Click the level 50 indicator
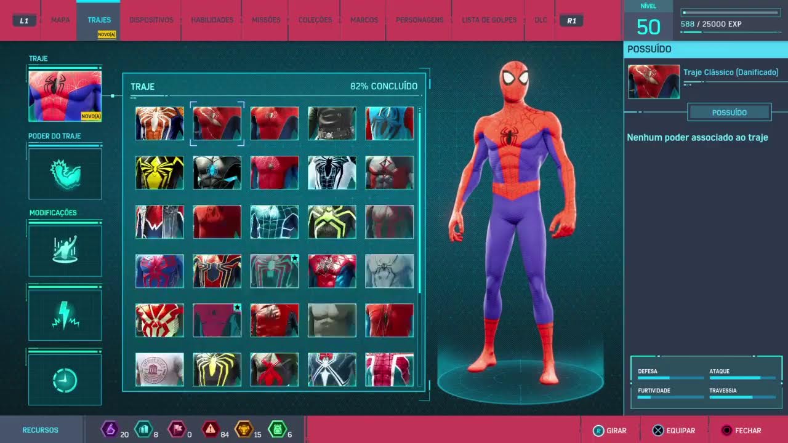 click(x=648, y=26)
